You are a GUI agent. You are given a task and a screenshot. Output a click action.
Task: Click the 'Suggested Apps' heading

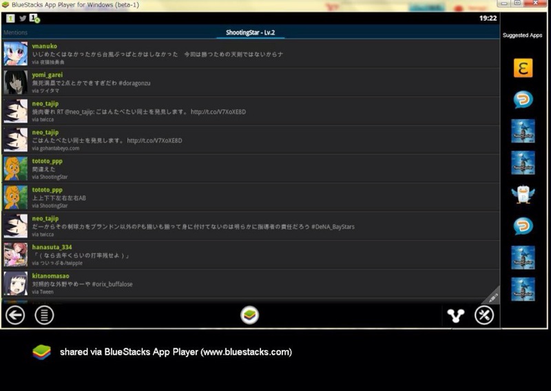click(x=522, y=35)
